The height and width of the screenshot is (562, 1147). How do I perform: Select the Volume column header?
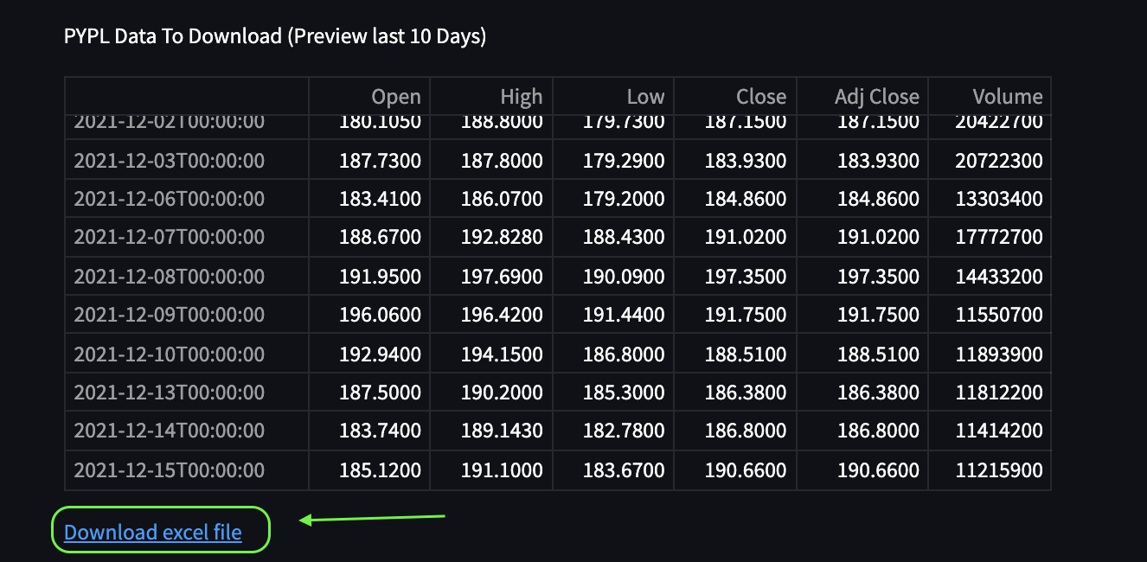coord(1009,96)
